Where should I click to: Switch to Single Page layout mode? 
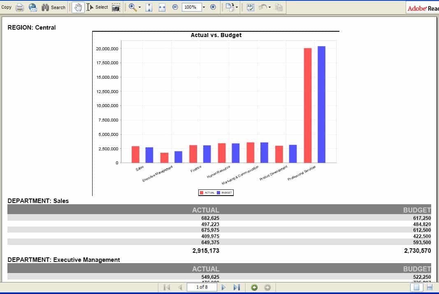point(416,287)
